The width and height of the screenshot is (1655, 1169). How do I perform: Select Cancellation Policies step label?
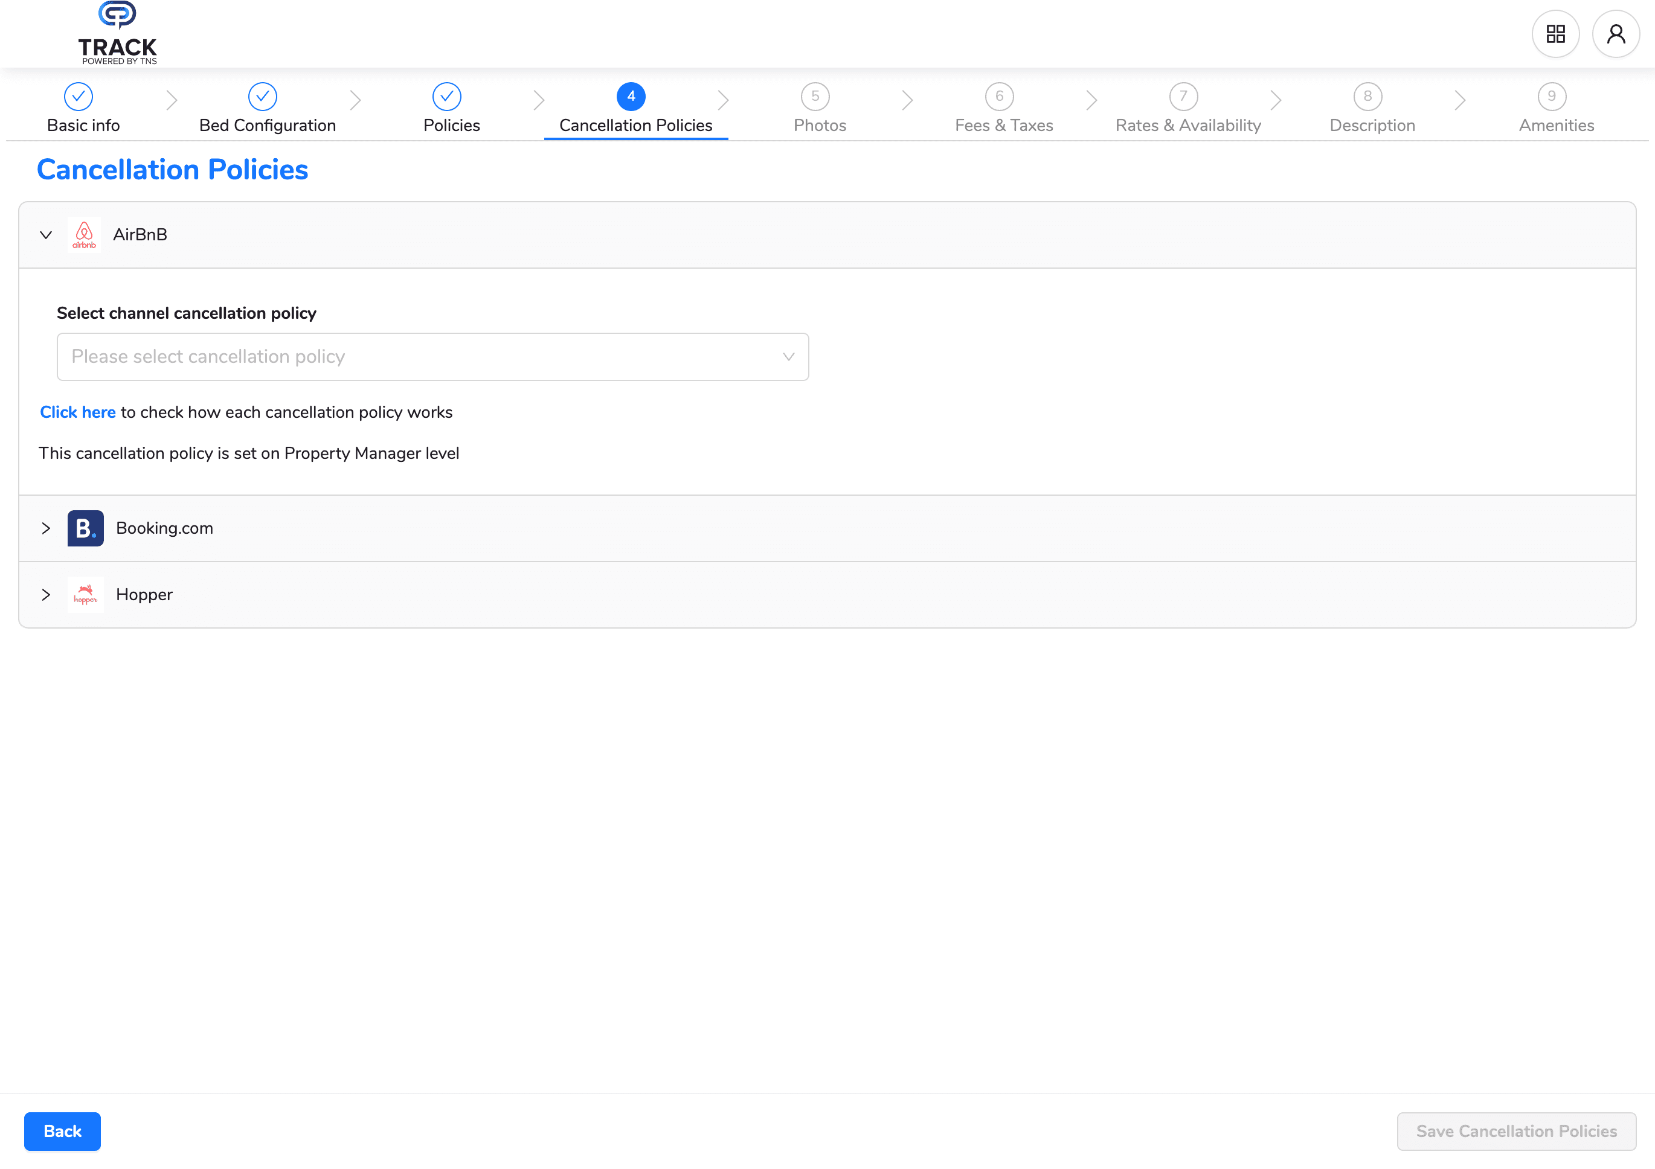[x=636, y=126]
